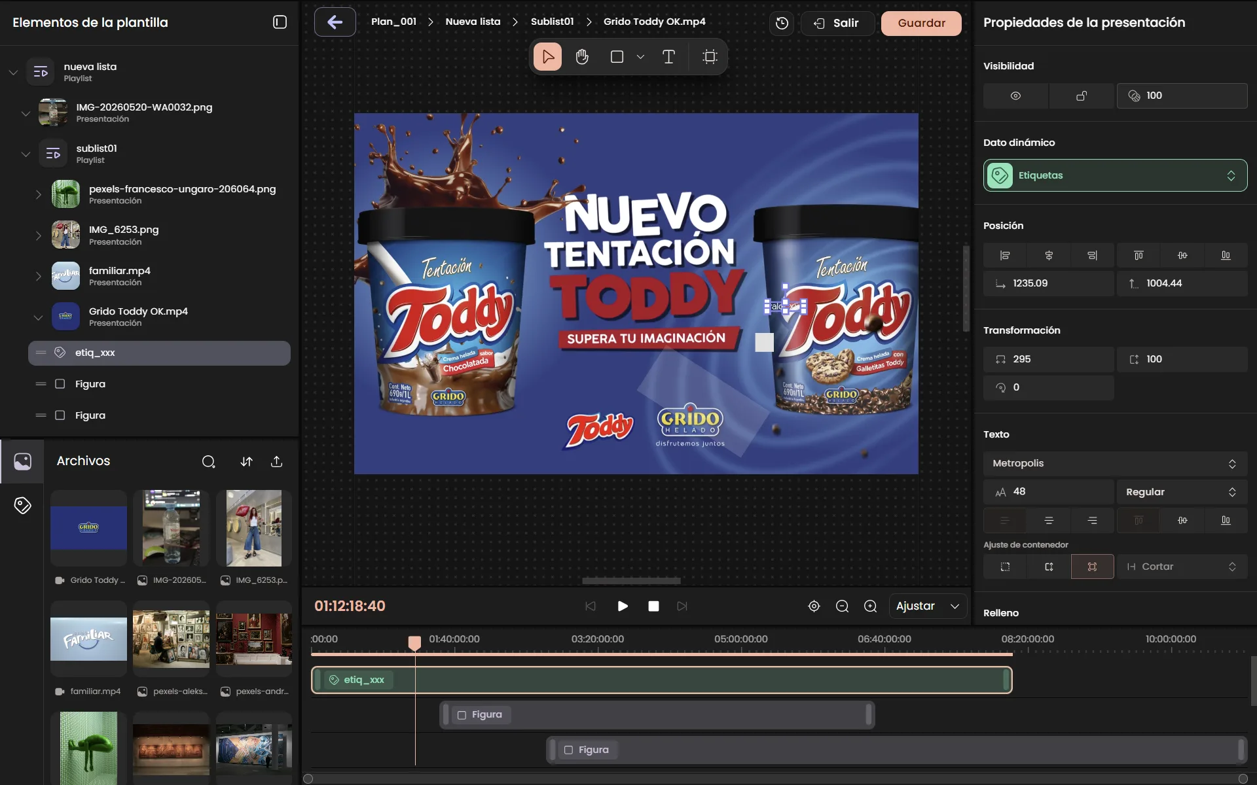This screenshot has width=1257, height=785.
Task: Toggle the second Figura layer square icon
Action: (60, 415)
